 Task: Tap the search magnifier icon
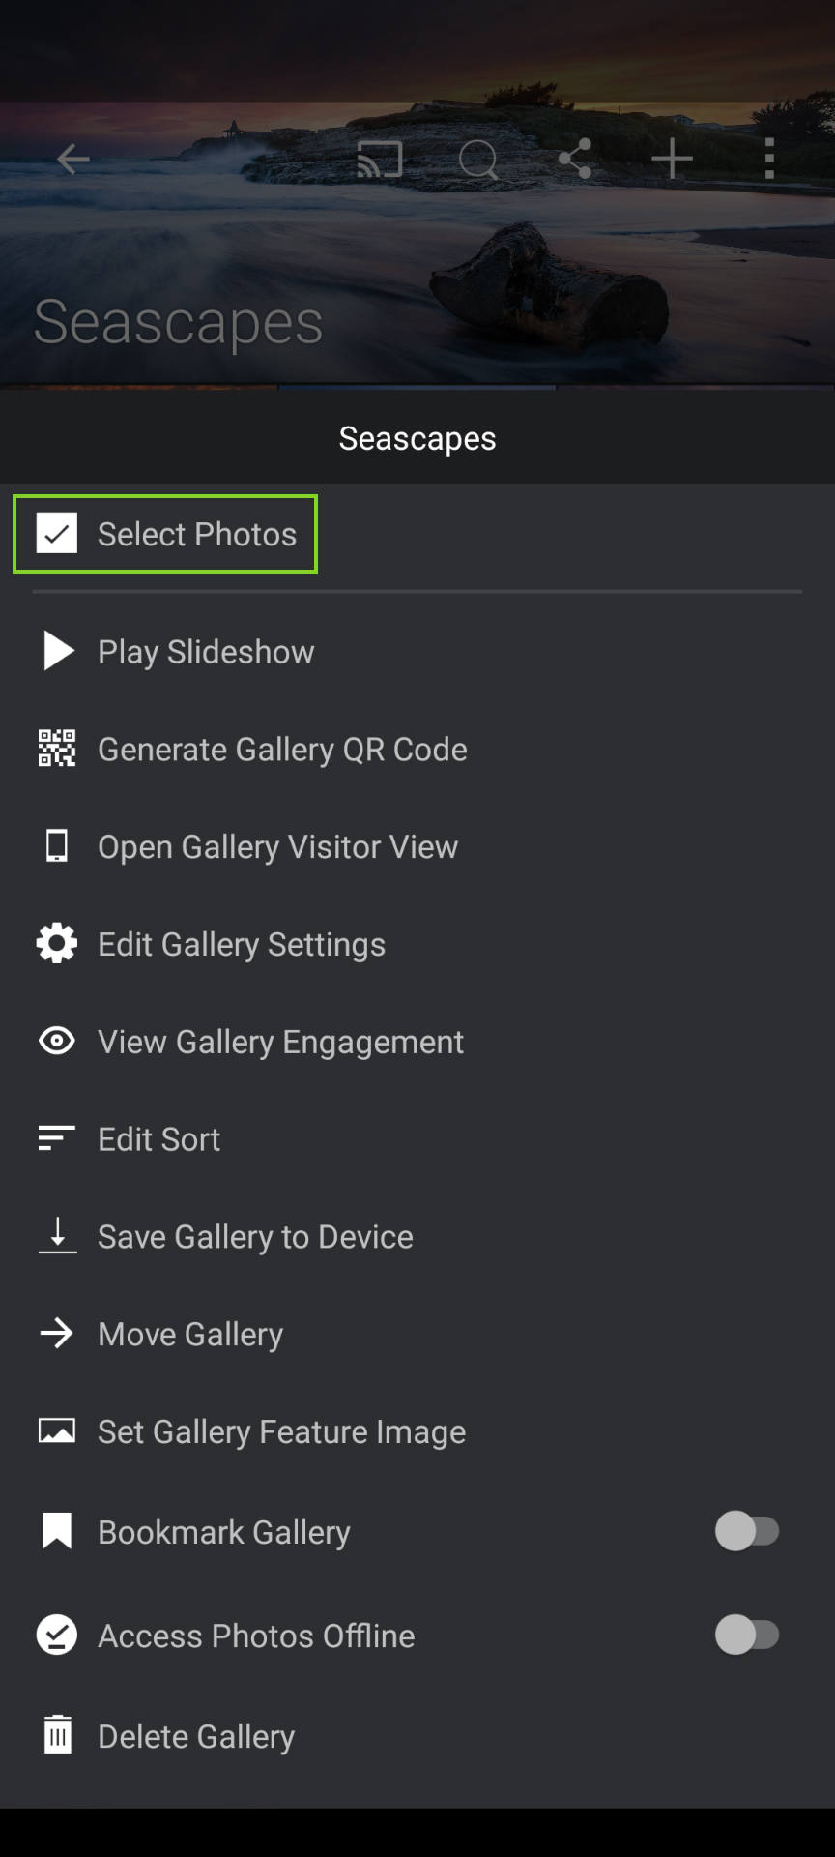coord(478,160)
